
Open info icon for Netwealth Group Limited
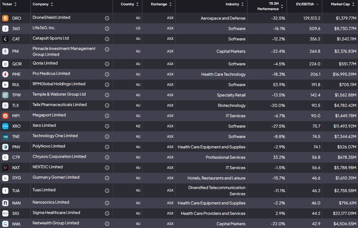[x=107, y=224]
